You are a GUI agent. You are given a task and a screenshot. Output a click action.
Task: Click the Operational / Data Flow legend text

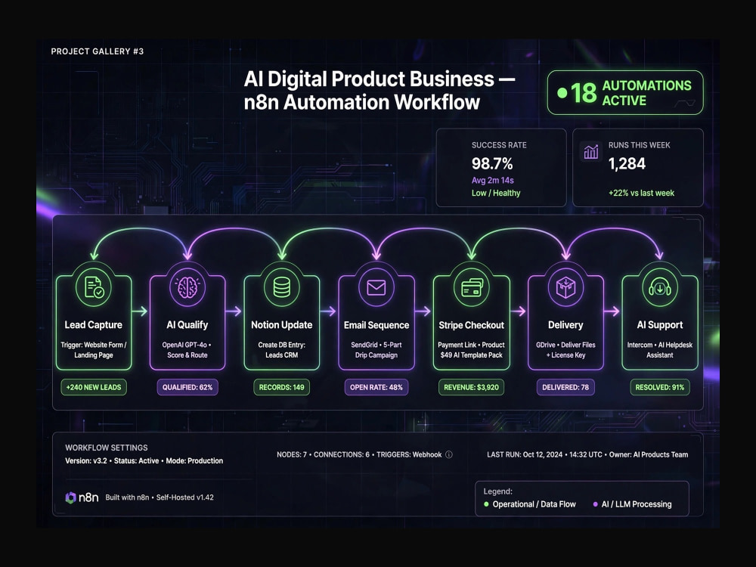pos(534,504)
